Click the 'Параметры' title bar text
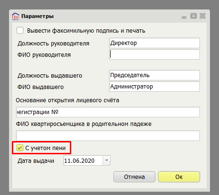 (38, 16)
